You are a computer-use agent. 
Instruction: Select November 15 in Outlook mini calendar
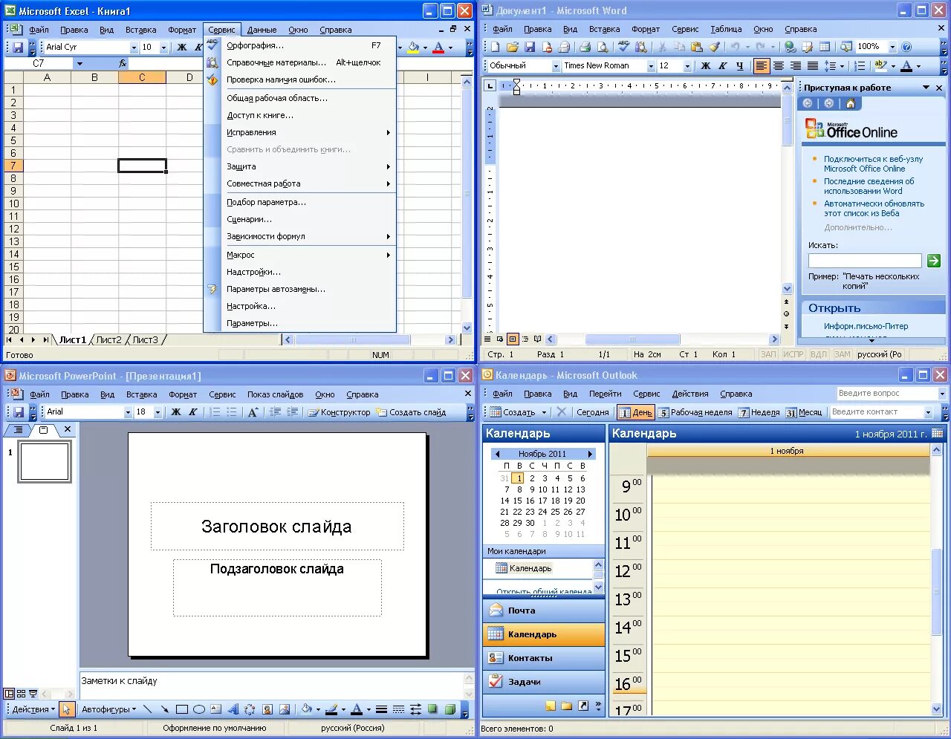(517, 501)
